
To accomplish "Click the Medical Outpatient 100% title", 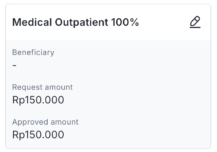I will [x=76, y=23].
